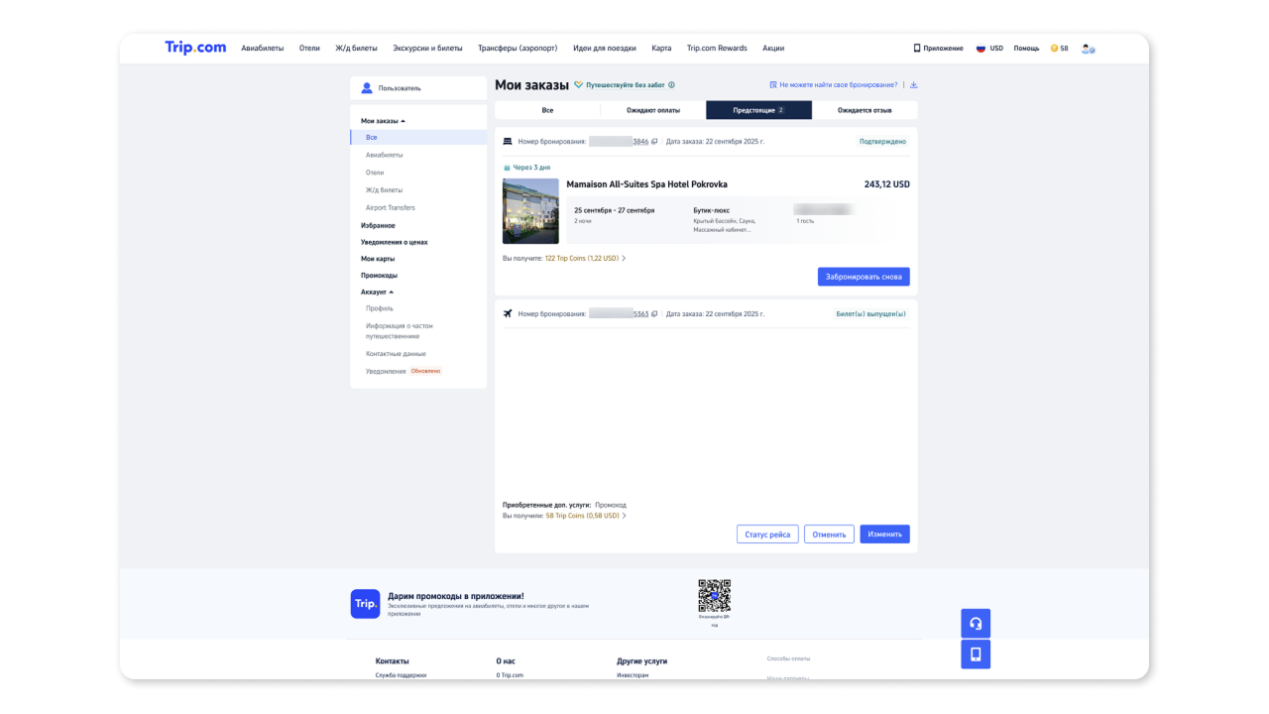Screen dimensions: 1269x714
Task: Click info icon next to Путешествуйте без забот
Action: pos(671,85)
